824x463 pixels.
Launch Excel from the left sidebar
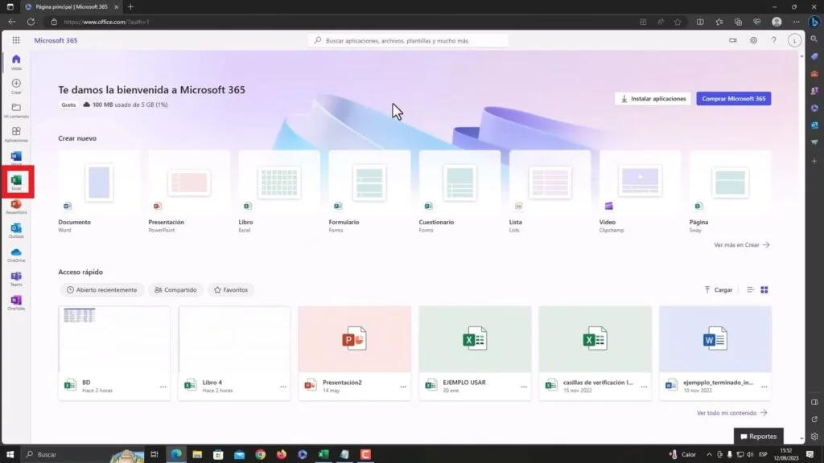16,182
